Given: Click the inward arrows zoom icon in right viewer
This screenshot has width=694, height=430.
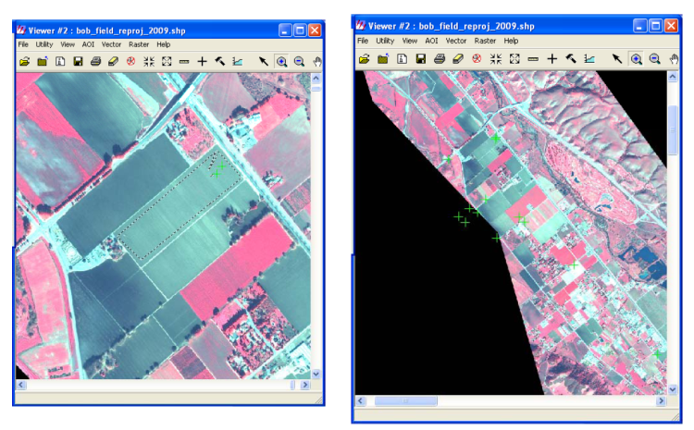Looking at the screenshot, I should tap(496, 59).
